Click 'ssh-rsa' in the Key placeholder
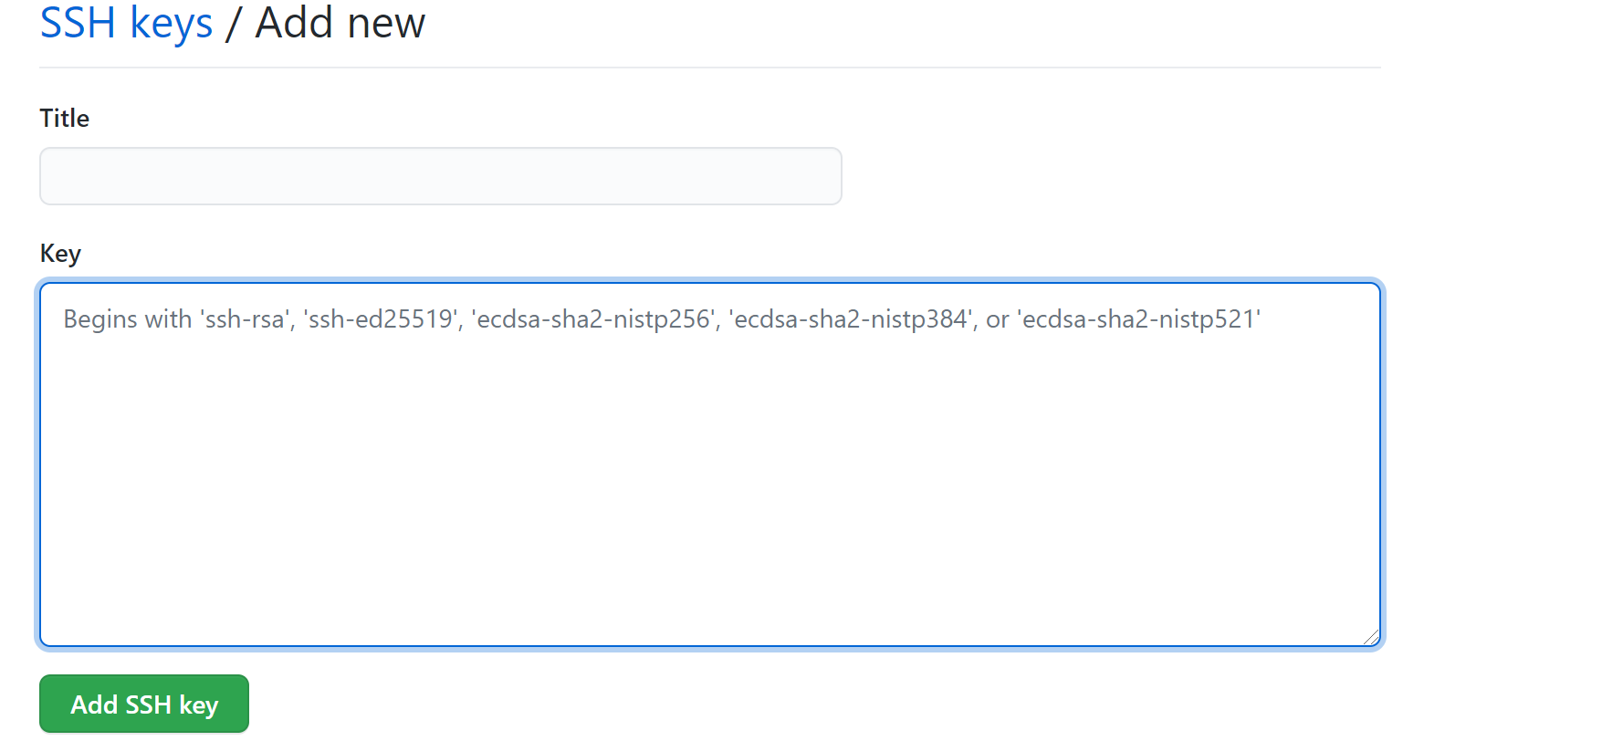 [245, 319]
